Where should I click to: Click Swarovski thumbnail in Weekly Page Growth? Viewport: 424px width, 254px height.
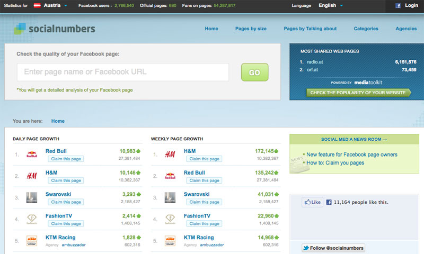170,197
